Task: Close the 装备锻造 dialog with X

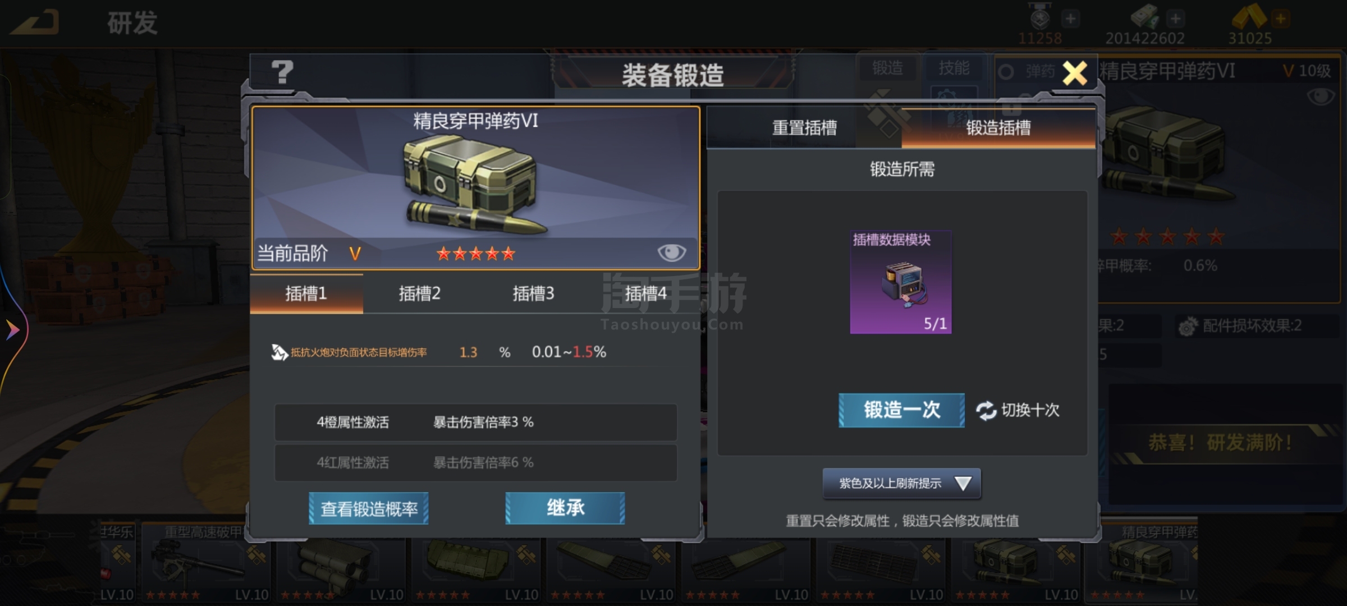Action: coord(1075,74)
